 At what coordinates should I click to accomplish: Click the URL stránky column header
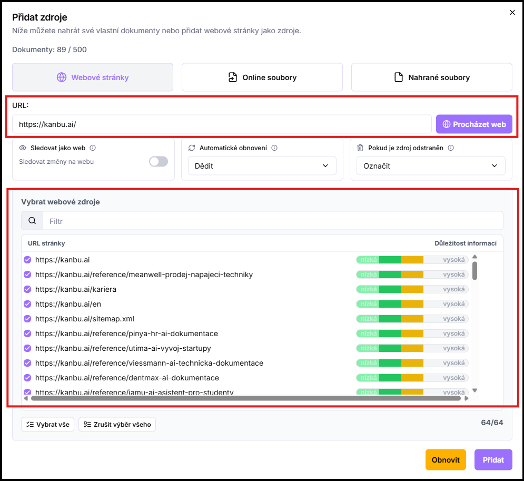point(46,243)
